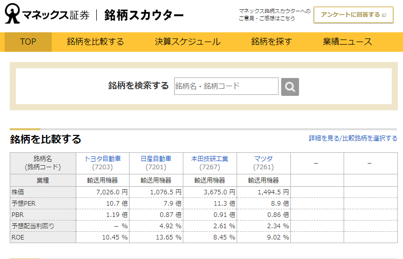Click the 銘柄名(銘柄コード) header cell
The height and width of the screenshot is (259, 403).
click(x=43, y=163)
